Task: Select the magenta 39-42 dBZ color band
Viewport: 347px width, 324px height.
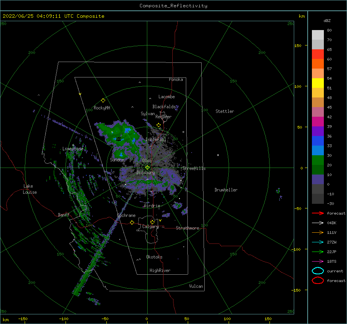Action: [318, 122]
